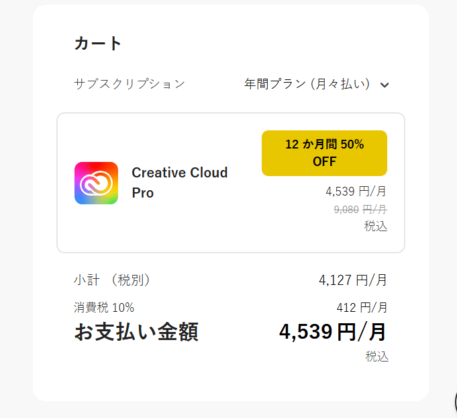Screen dimensions: 457x418
Task: Click the tax amount 412 円/月
Action: pyautogui.click(x=362, y=308)
